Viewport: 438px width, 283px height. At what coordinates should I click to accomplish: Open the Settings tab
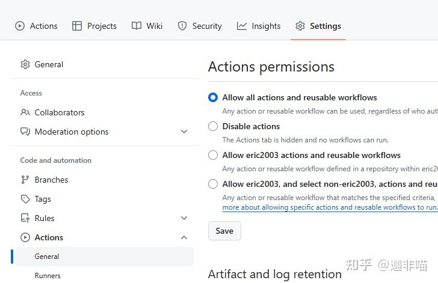point(318,26)
